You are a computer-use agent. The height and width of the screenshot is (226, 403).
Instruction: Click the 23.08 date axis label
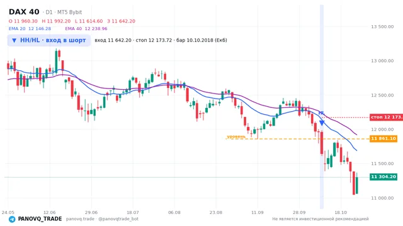216,212
